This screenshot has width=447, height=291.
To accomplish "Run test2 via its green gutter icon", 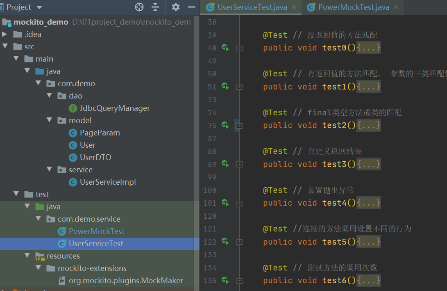I will (225, 125).
